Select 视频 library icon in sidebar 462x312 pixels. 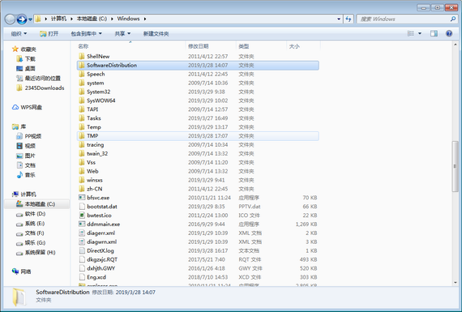point(19,146)
